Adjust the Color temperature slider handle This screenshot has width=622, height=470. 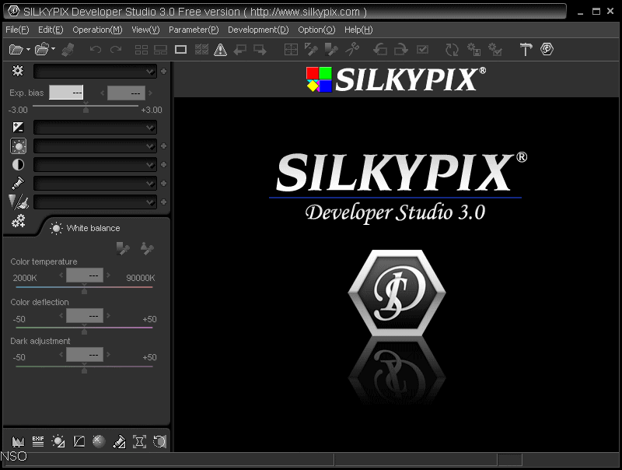click(x=84, y=289)
